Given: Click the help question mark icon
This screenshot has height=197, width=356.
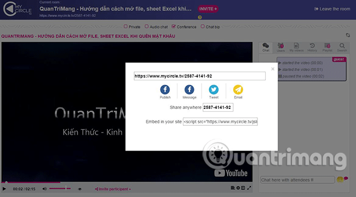Looking at the screenshot, I should [x=199, y=18].
